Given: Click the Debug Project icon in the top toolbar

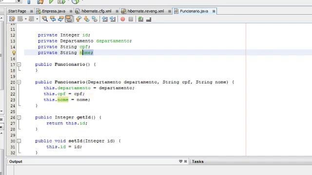Looking at the screenshot, I should click(x=61, y=2).
